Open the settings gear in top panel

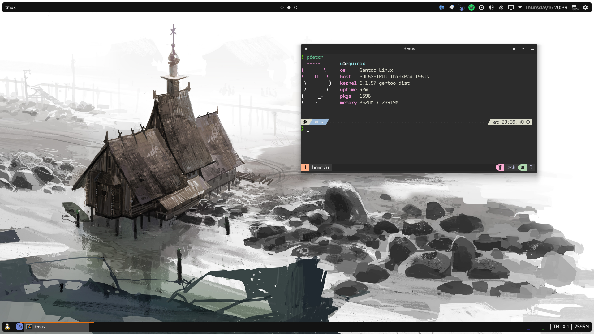[x=585, y=7]
